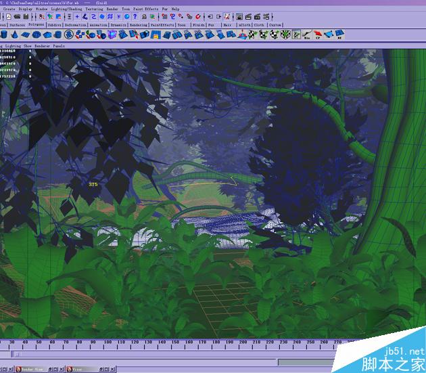Click frame 100 on the time slider
The height and width of the screenshot is (373, 426).
[108, 342]
